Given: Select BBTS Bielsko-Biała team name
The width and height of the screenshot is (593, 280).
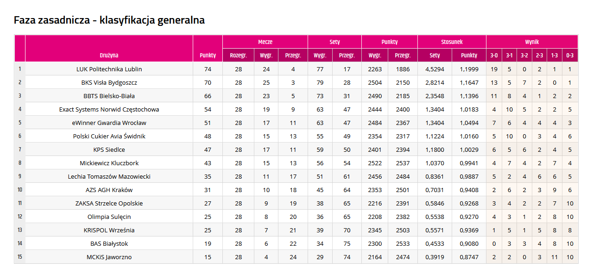Looking at the screenshot, I should coord(109,96).
